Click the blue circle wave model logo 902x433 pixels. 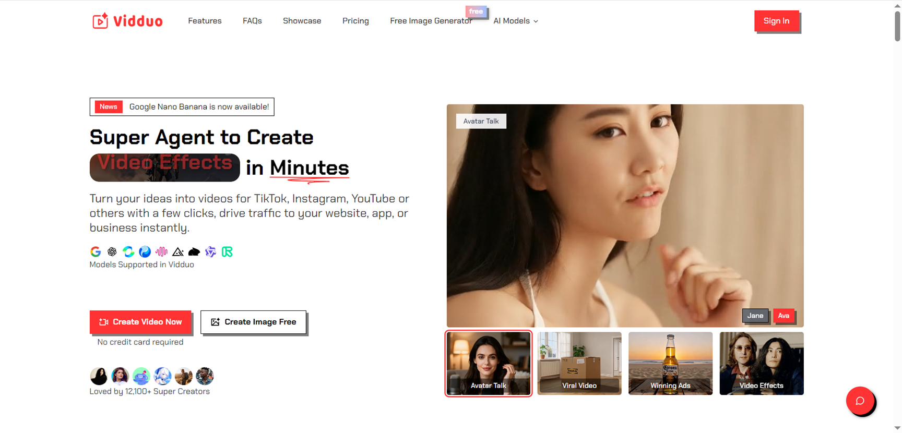pos(145,252)
